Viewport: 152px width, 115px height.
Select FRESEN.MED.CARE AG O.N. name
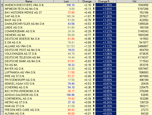tap(22, 110)
